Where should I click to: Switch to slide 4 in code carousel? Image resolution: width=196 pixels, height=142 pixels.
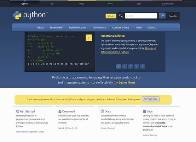137,66
